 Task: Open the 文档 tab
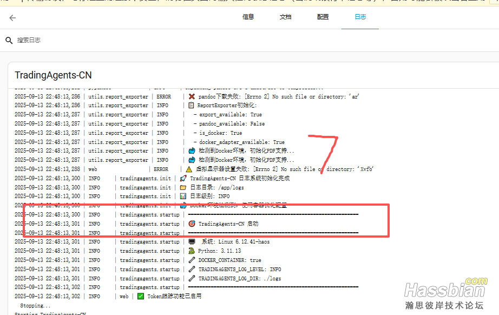coord(285,17)
